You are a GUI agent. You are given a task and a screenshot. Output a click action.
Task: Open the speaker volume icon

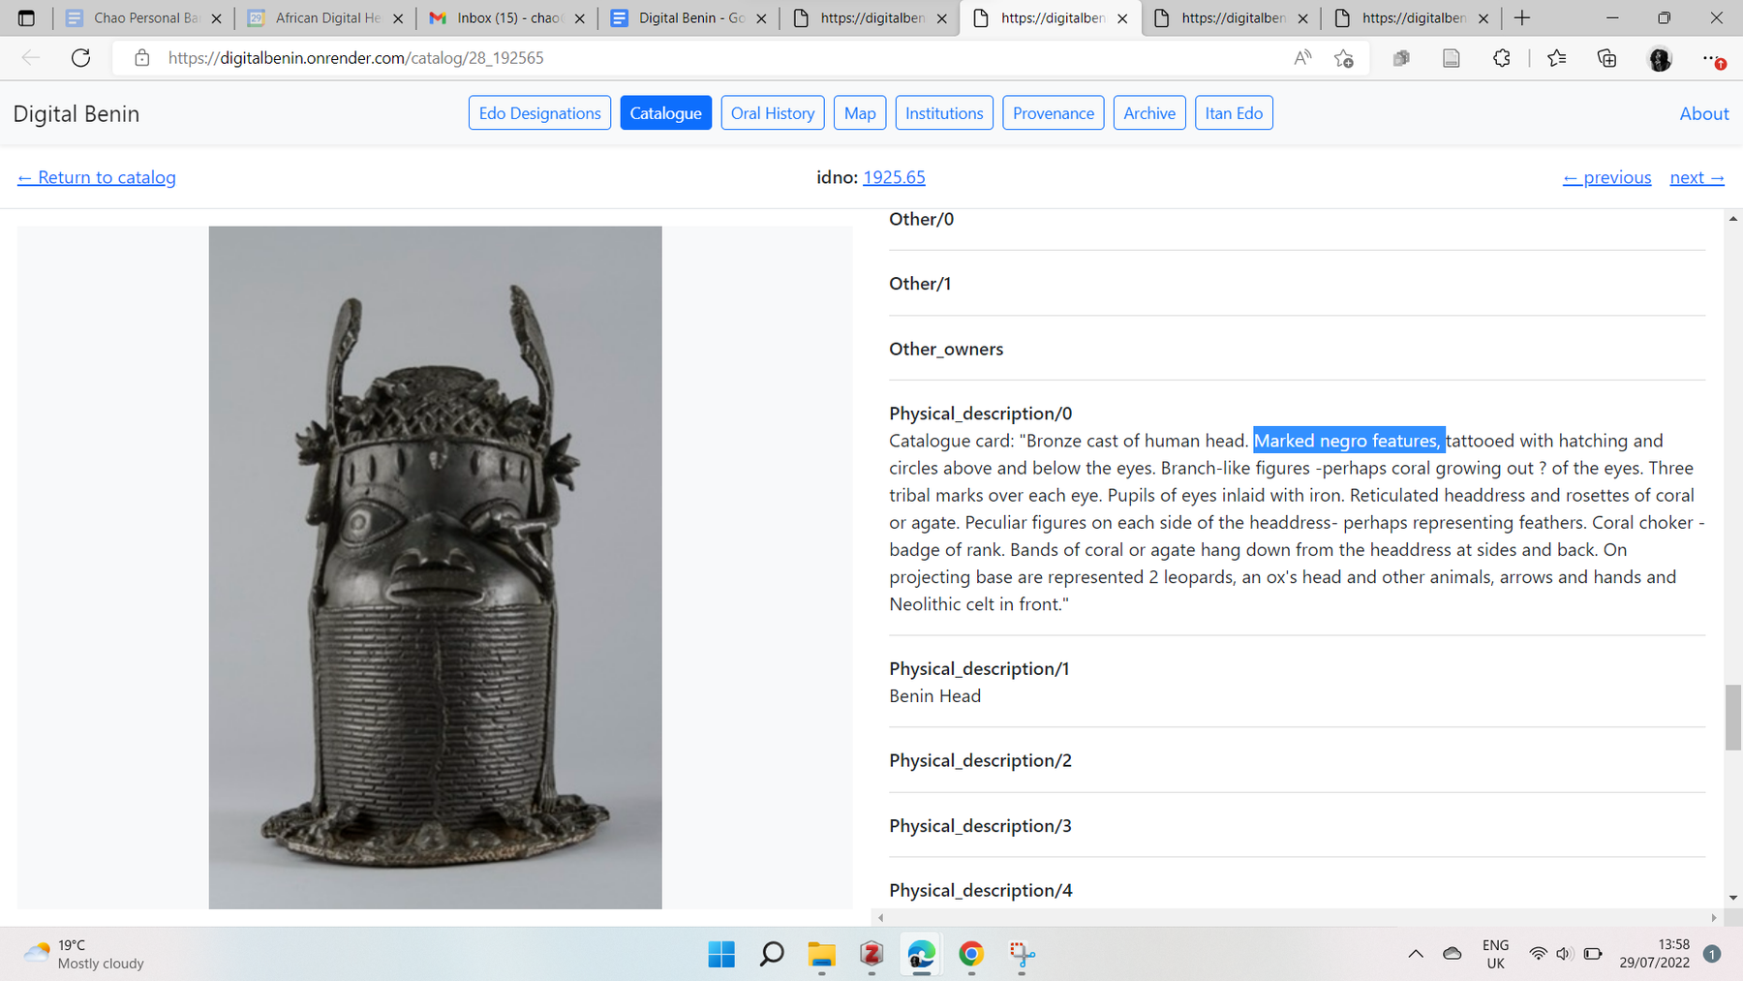(x=1564, y=954)
